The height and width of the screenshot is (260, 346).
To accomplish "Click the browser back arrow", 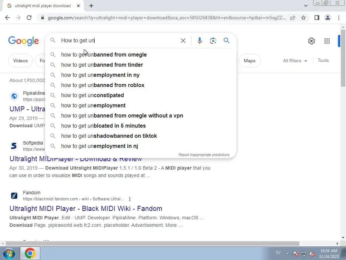I will pyautogui.click(x=7, y=18).
